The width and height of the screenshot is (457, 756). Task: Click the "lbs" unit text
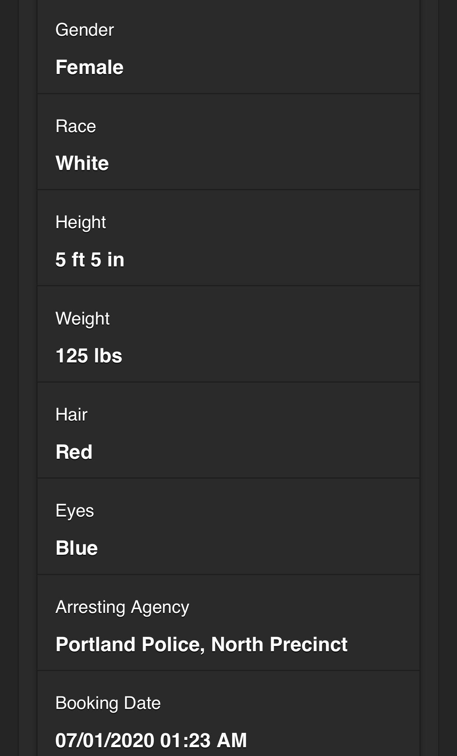[x=108, y=356]
